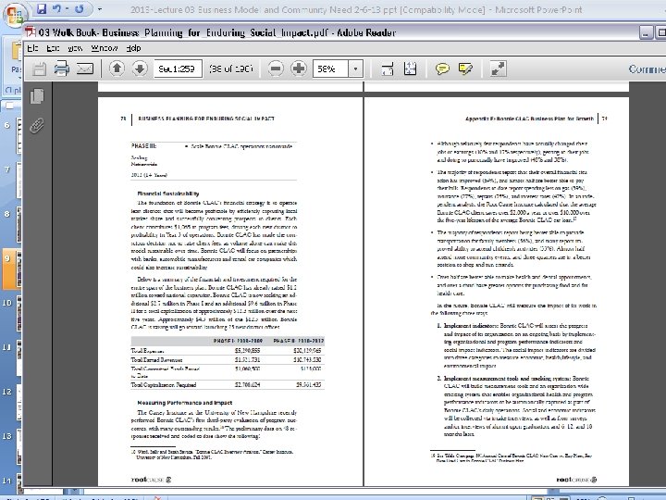Image resolution: width=666 pixels, height=500 pixels.
Task: Select slide 10 thumbnail in PowerPoint
Action: [18, 313]
